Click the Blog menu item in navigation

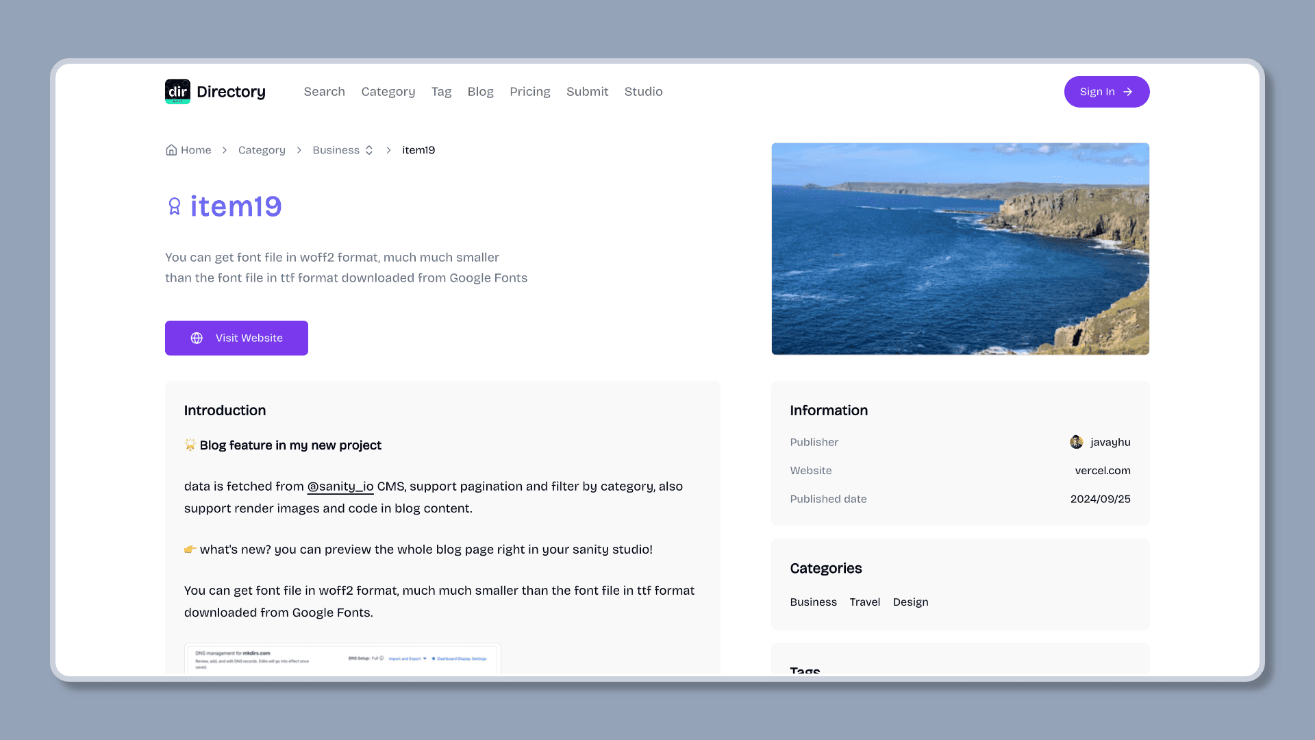pyautogui.click(x=479, y=91)
